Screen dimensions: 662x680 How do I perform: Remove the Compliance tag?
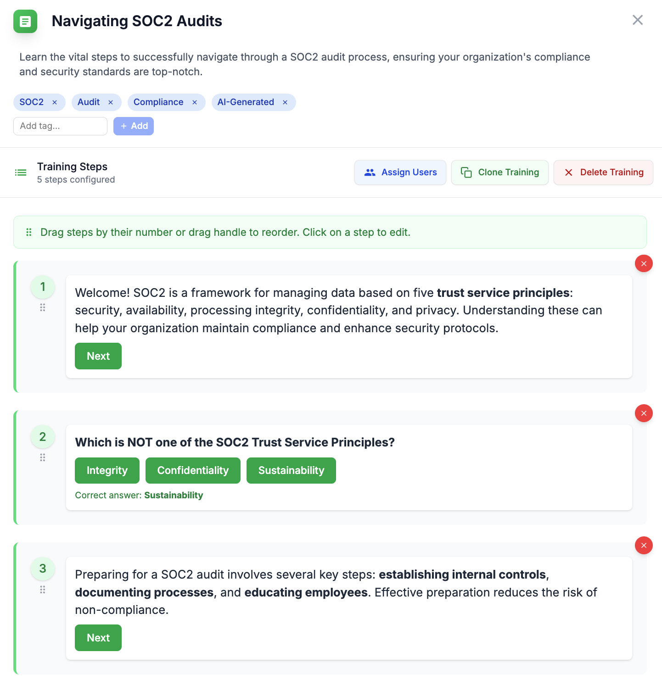pos(195,102)
